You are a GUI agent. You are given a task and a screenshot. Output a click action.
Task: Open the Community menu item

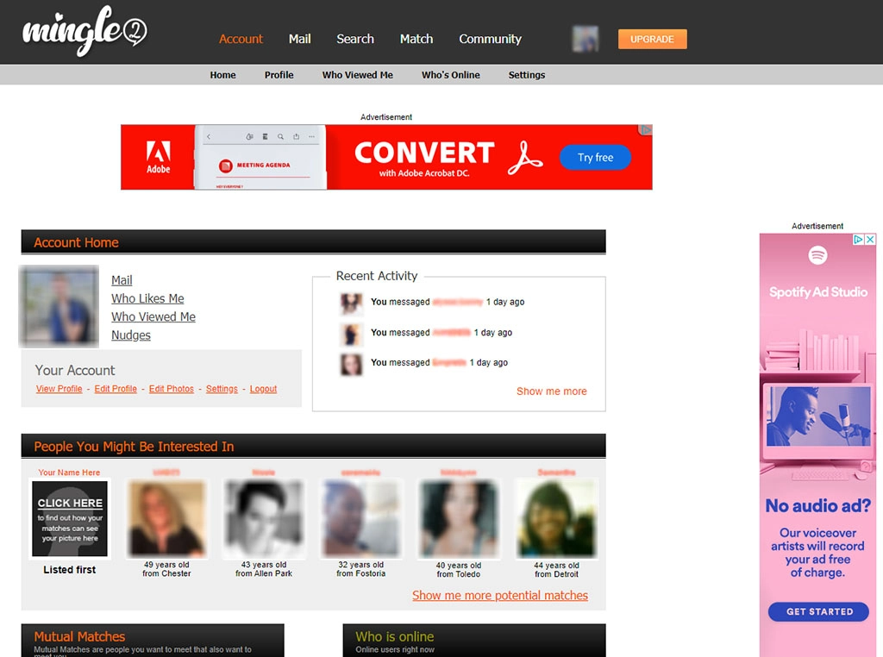(490, 39)
